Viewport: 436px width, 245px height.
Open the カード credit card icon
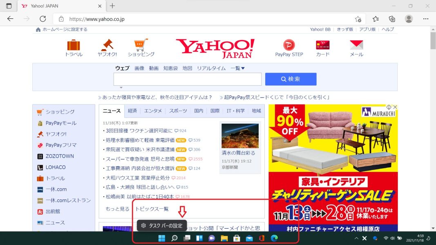(x=322, y=45)
